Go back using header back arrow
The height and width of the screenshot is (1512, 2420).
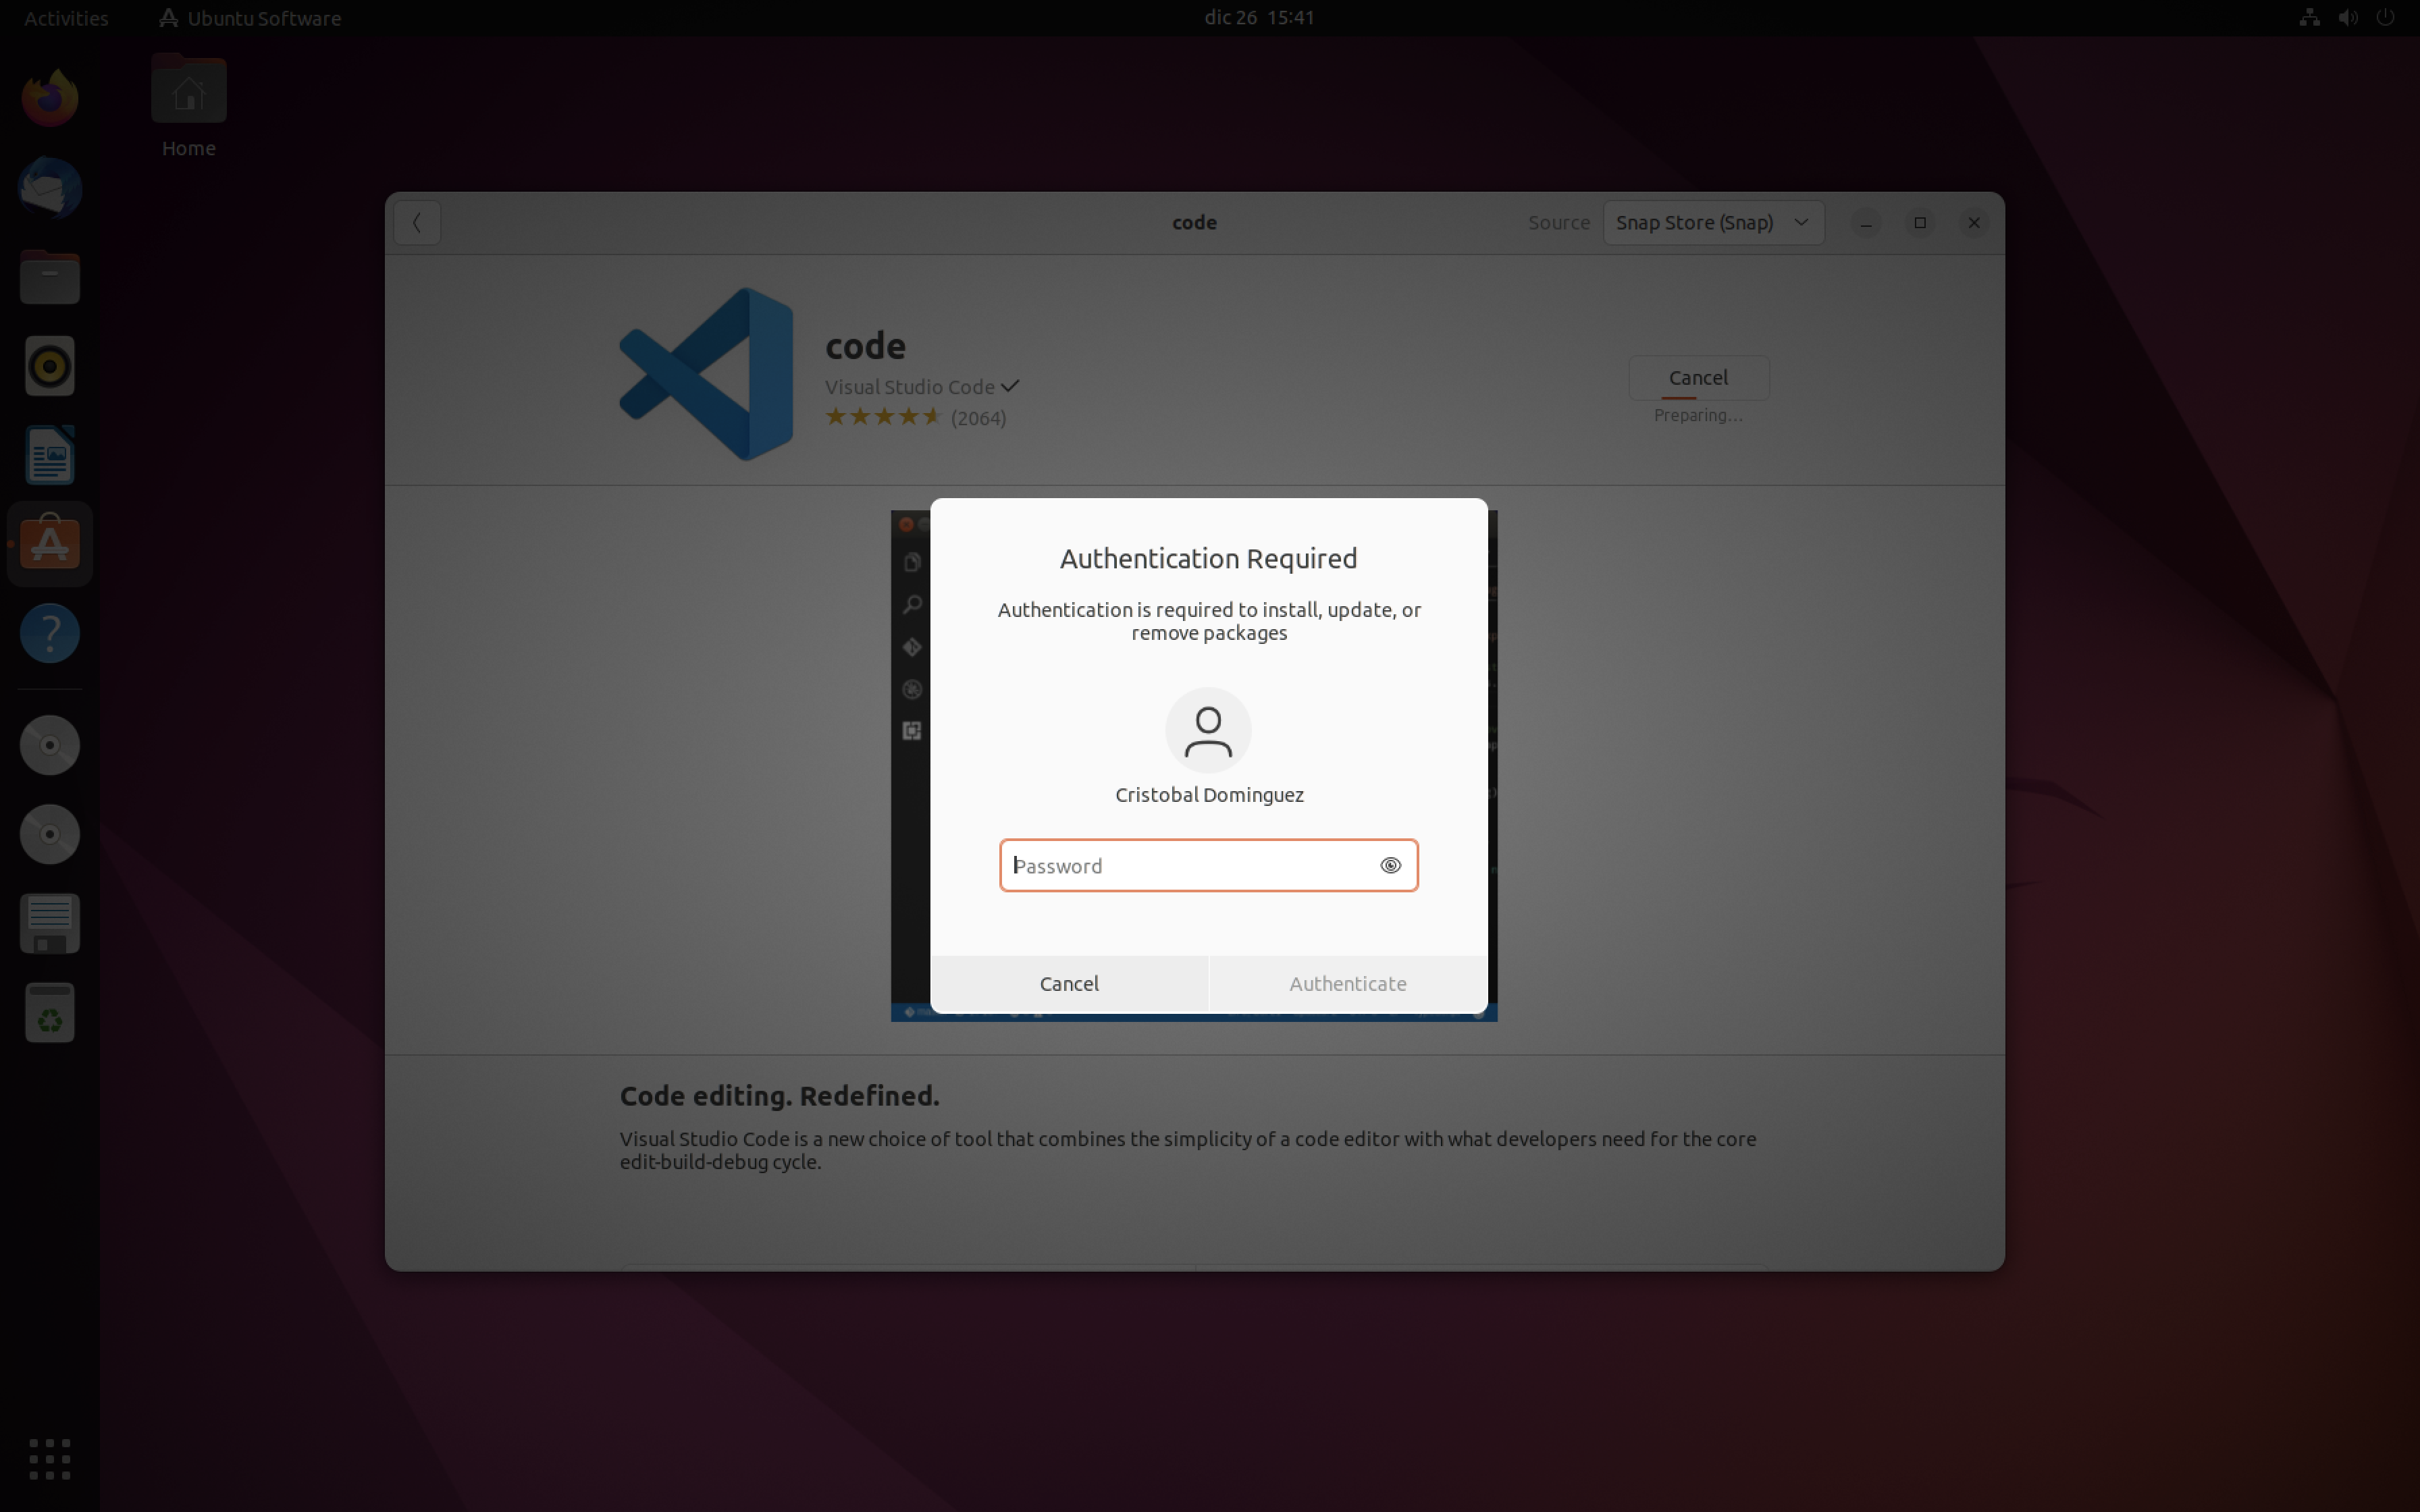(417, 222)
